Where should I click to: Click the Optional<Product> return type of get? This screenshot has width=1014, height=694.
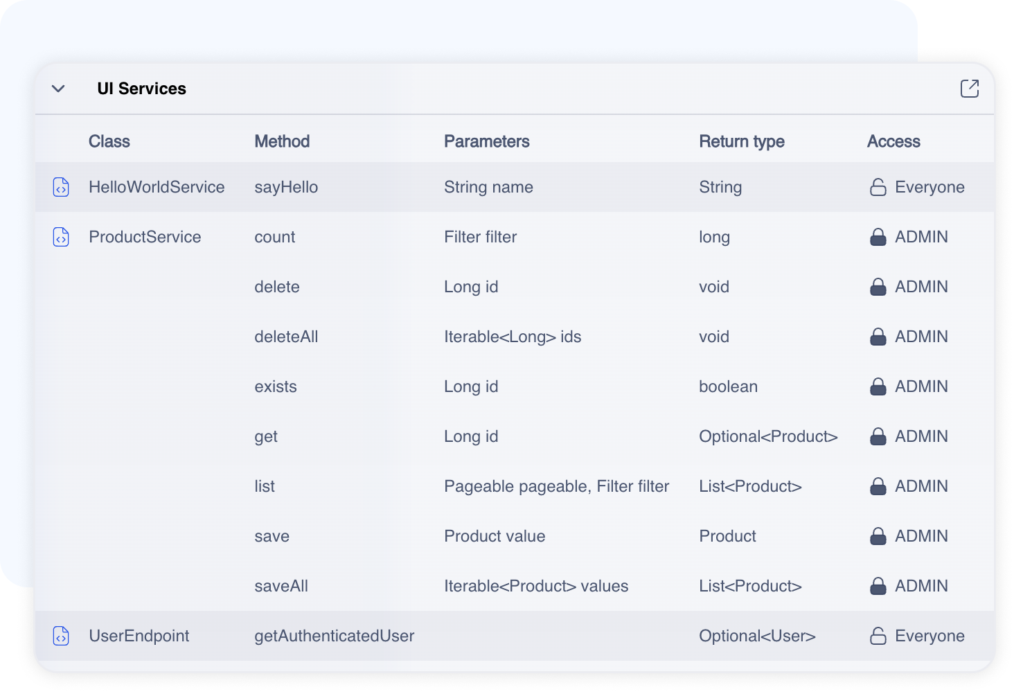click(768, 436)
